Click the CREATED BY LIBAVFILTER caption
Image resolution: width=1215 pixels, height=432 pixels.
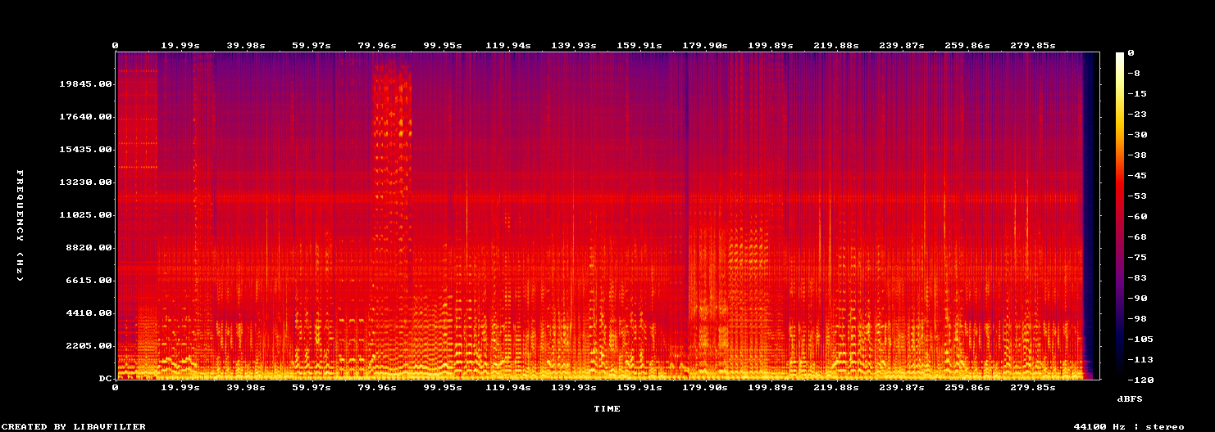75,426
